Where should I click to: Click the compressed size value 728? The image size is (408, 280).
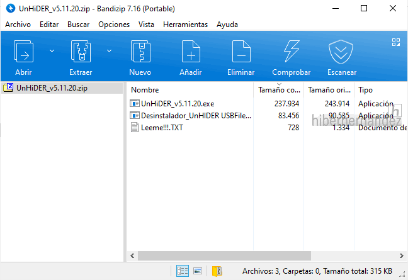pyautogui.click(x=293, y=128)
